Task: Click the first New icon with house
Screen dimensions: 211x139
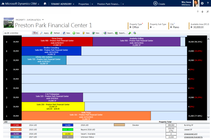Action: click(x=64, y=33)
